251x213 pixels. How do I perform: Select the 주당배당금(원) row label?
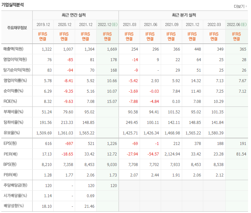[15, 185]
